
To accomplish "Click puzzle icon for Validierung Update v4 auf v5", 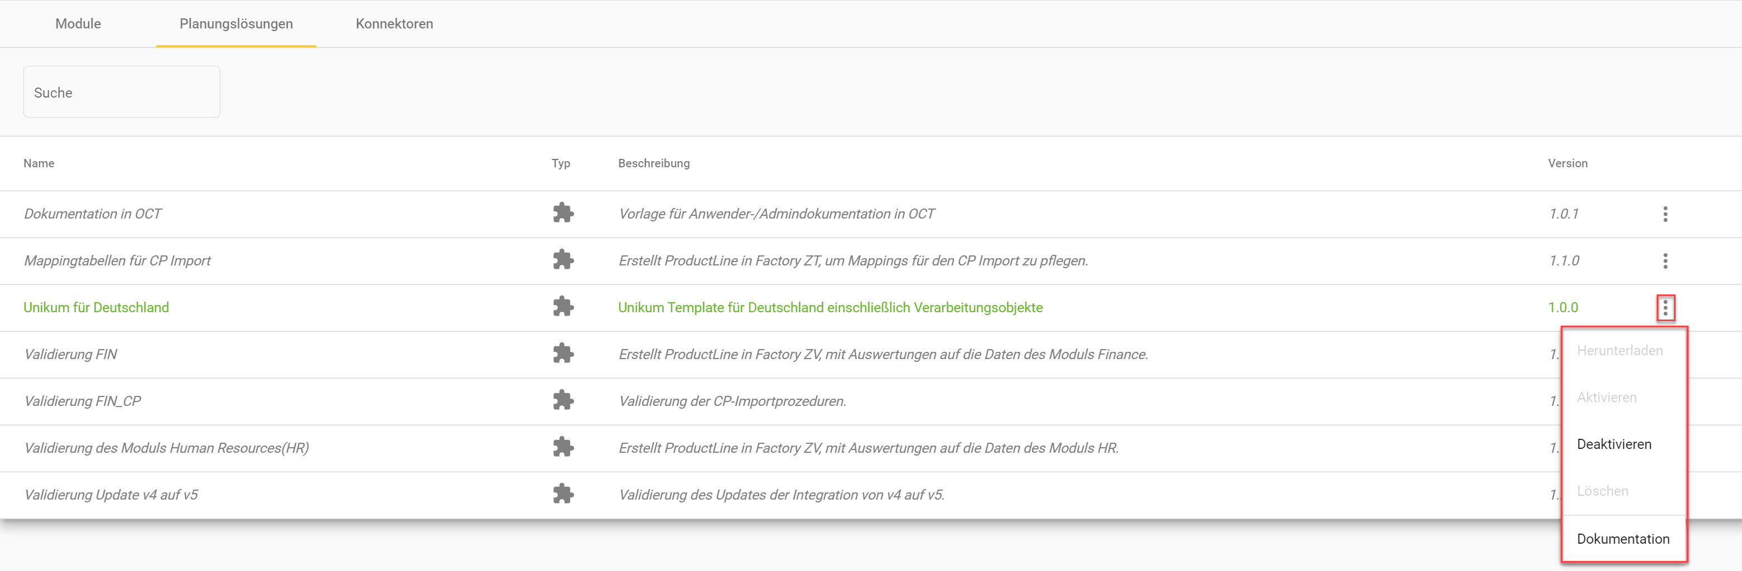I will point(563,495).
